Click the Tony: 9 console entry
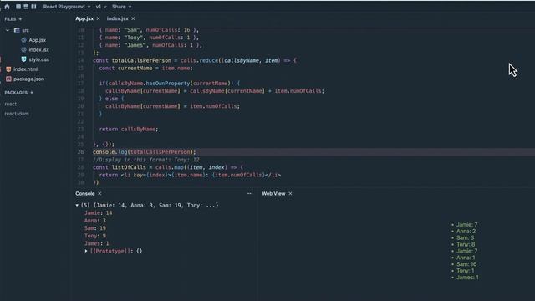This screenshot has width=535, height=301. tap(95, 236)
